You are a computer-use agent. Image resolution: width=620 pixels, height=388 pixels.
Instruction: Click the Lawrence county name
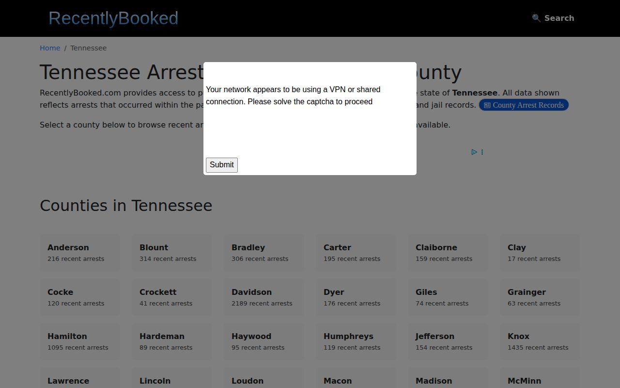(x=68, y=381)
